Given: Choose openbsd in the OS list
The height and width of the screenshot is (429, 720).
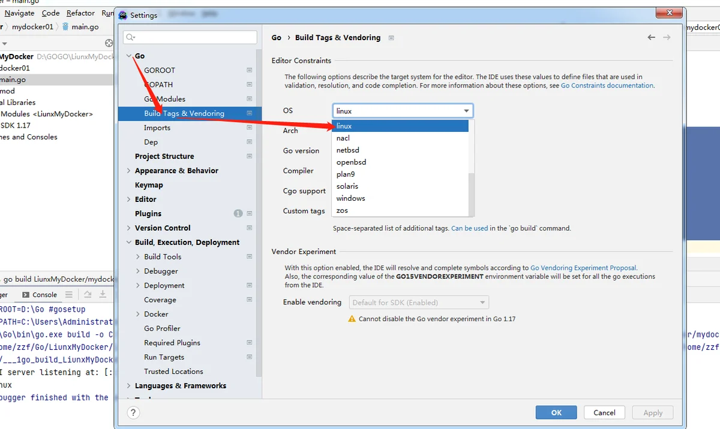Looking at the screenshot, I should click(351, 162).
